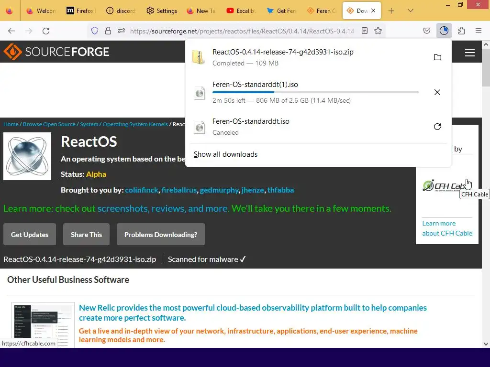Retry the canceled Feren-OS-standarddt.iso download
The height and width of the screenshot is (367, 490).
pos(437,126)
